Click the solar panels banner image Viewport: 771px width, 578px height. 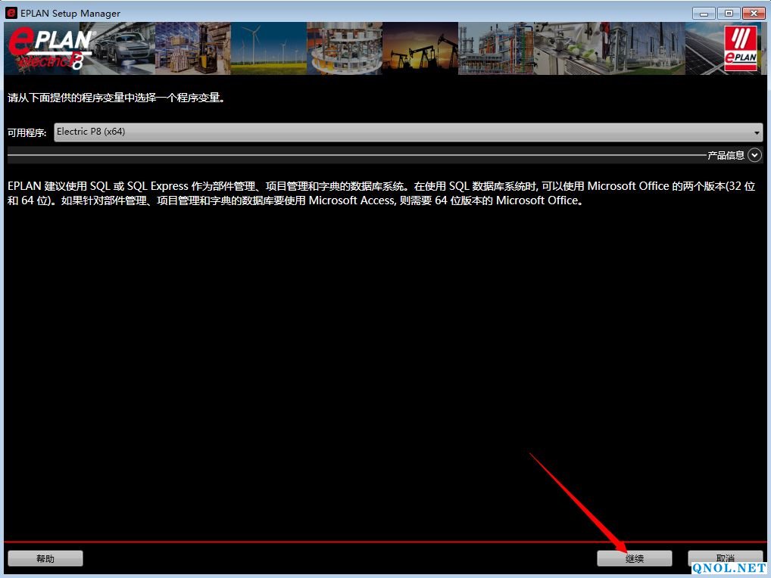(703, 49)
